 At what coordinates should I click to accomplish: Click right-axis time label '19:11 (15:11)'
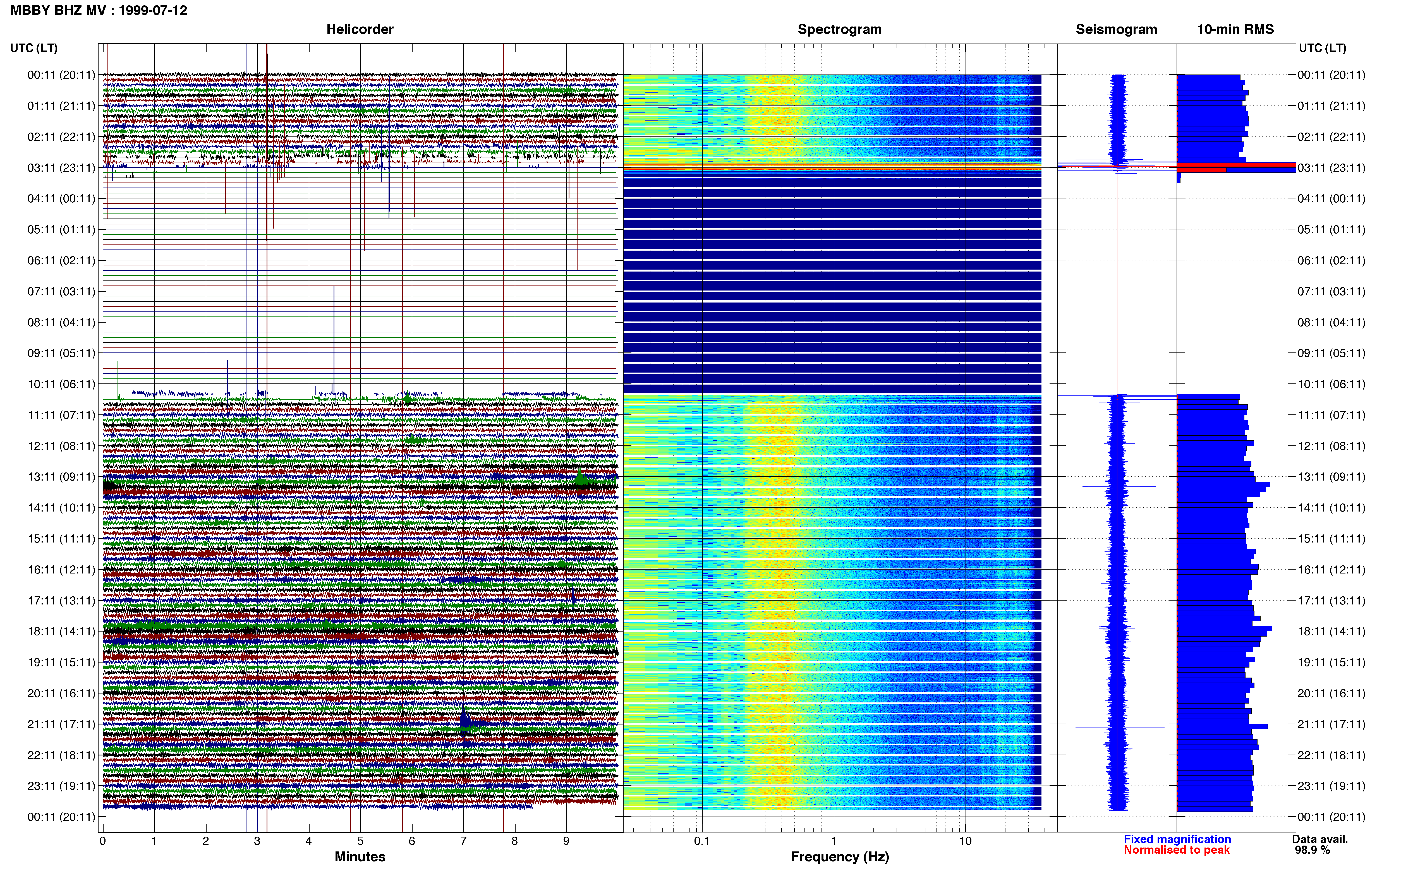[1331, 662]
